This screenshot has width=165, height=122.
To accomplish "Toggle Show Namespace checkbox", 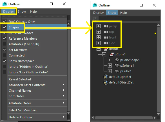I will (x=5, y=61).
